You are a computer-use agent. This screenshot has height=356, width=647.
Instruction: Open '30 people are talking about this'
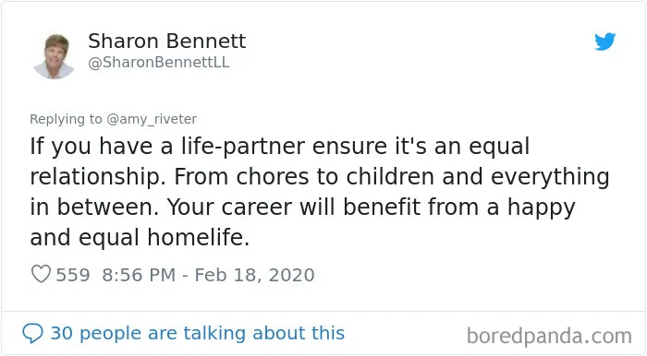click(x=197, y=333)
